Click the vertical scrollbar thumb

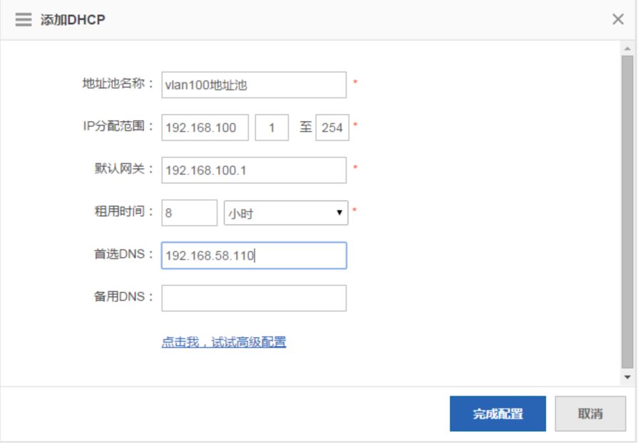pyautogui.click(x=627, y=212)
